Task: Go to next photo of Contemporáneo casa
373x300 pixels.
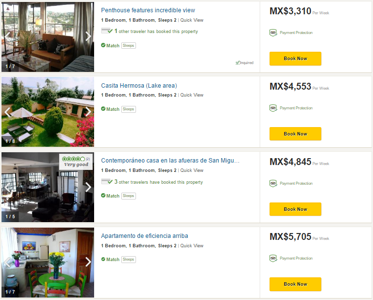Action: pos(88,187)
